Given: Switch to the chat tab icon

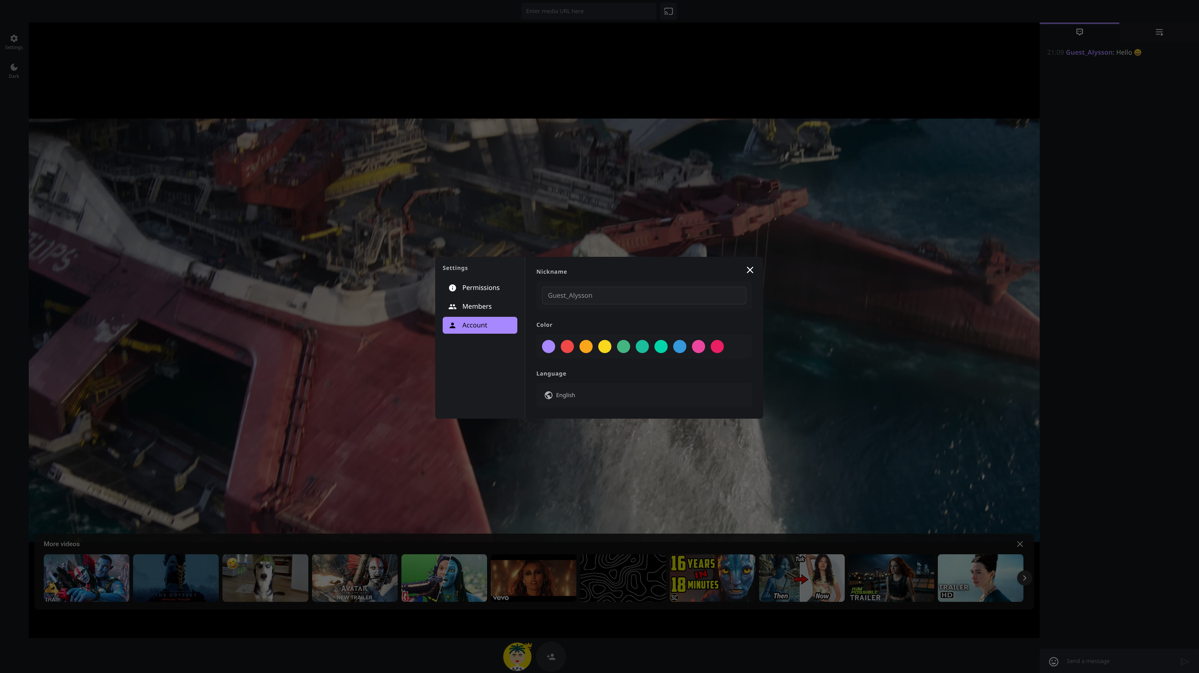Looking at the screenshot, I should [1079, 32].
